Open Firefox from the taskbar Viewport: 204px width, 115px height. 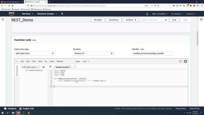(18, 113)
